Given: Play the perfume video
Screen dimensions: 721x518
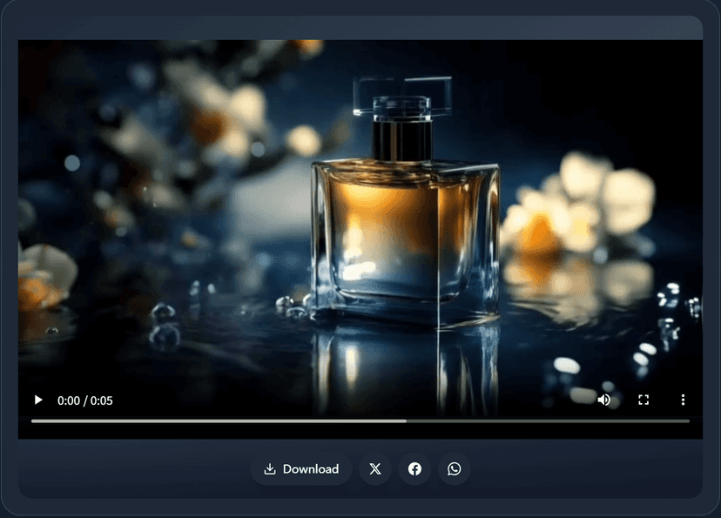Looking at the screenshot, I should pyautogui.click(x=37, y=400).
